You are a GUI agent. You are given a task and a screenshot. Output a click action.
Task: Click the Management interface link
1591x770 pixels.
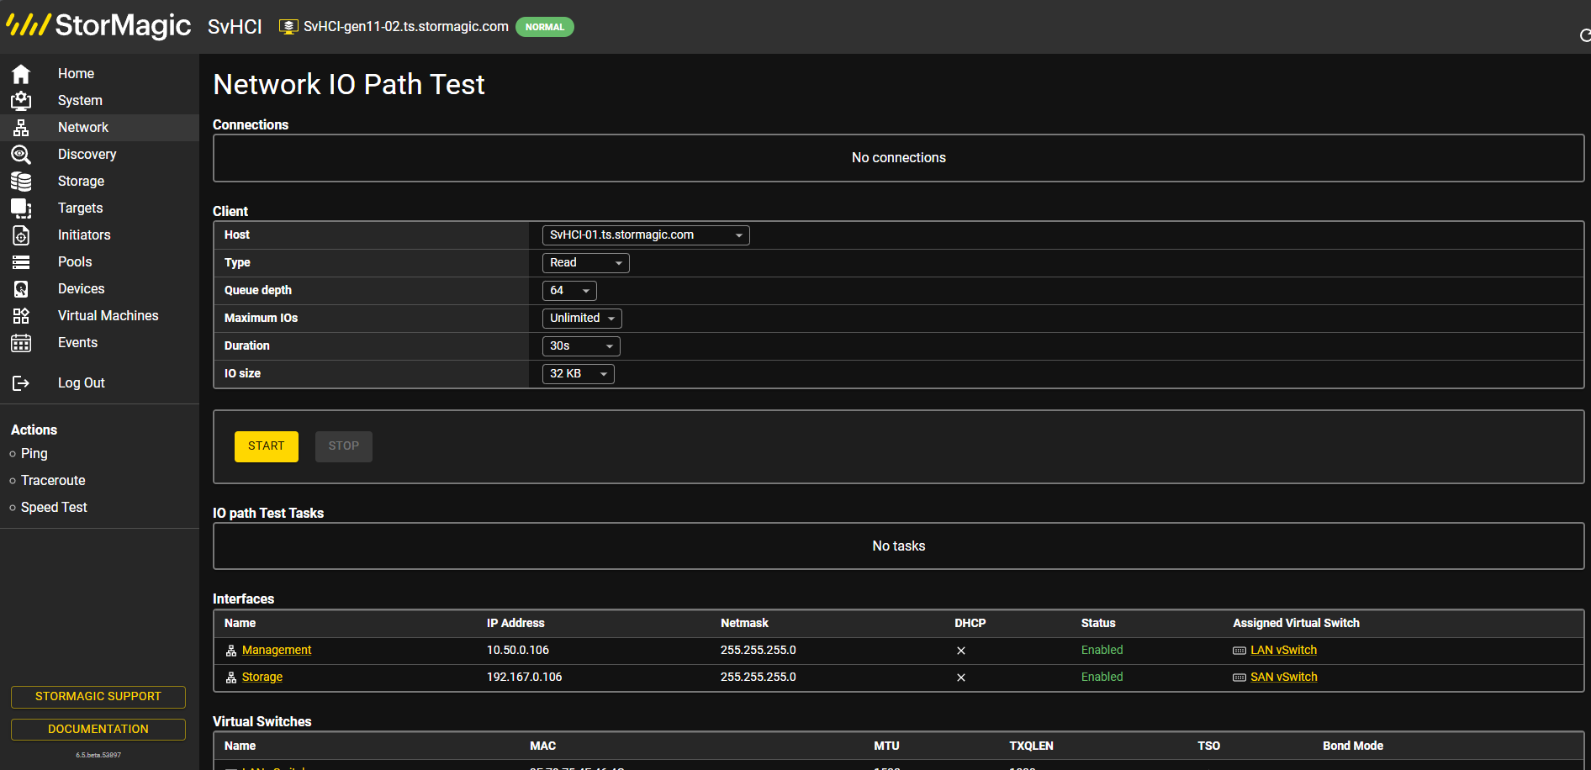pyautogui.click(x=277, y=651)
